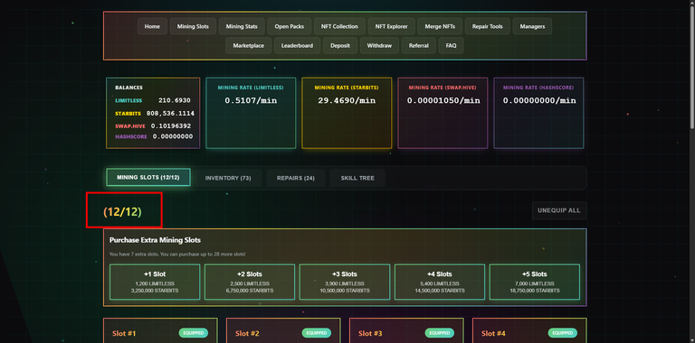Select the Mining Slots (12/12) tab

pyautogui.click(x=148, y=177)
